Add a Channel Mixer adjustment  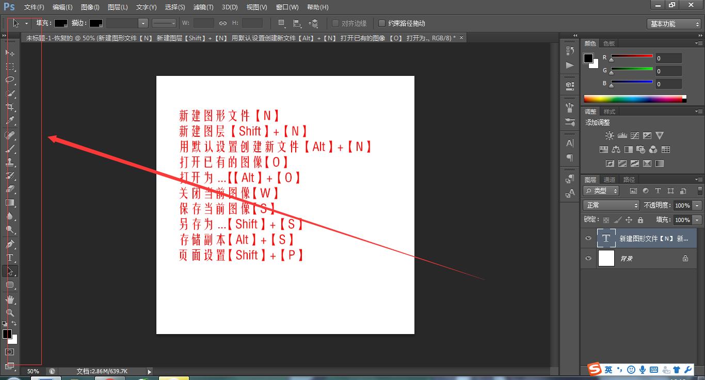pos(653,150)
